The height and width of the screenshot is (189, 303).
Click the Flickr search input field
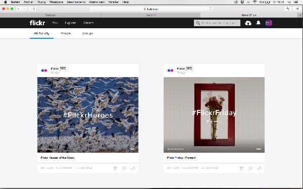(217, 23)
